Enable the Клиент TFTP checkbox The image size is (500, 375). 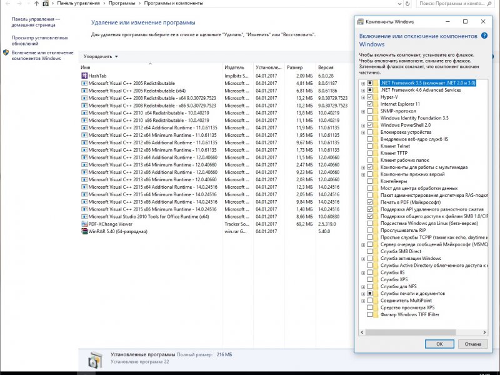click(x=370, y=153)
